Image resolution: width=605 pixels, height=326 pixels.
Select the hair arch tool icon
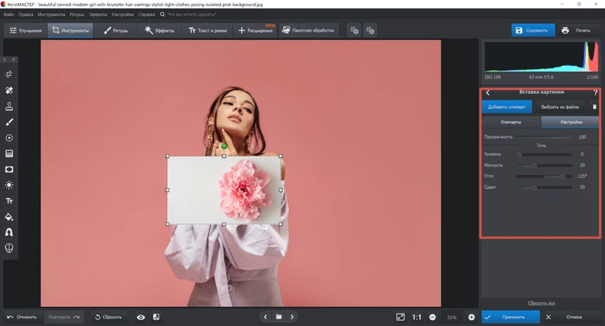[9, 232]
